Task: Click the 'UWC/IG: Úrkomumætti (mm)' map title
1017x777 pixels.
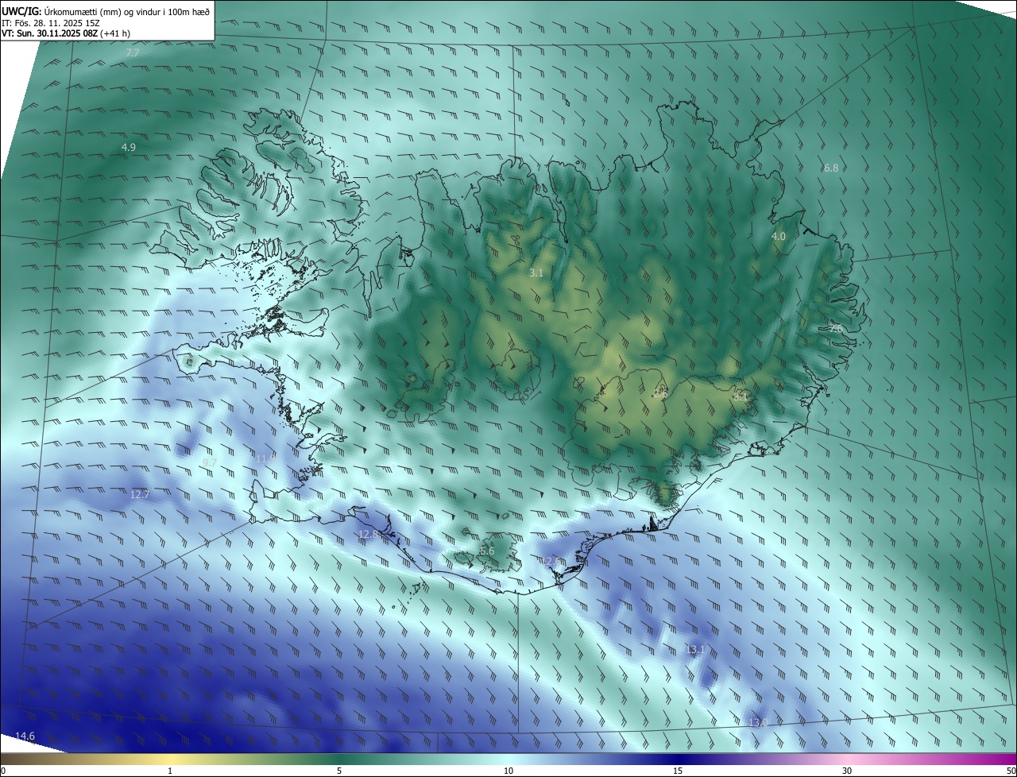Action: pyautogui.click(x=106, y=10)
